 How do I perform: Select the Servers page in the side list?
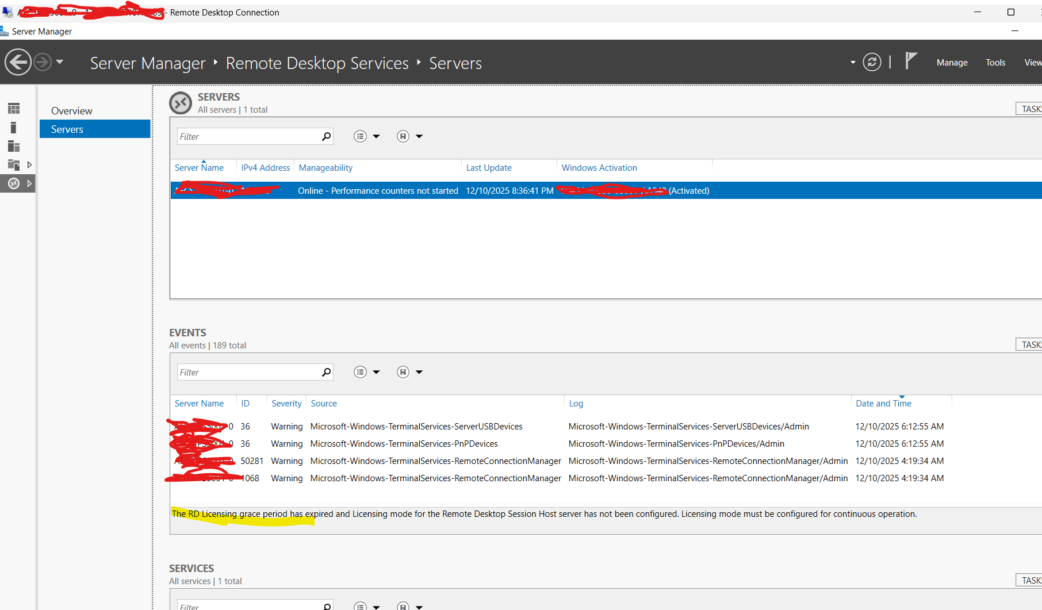pos(95,129)
